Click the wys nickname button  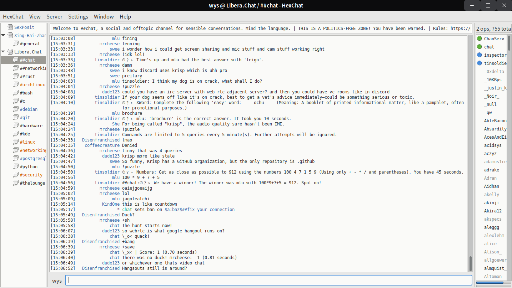(x=57, y=281)
